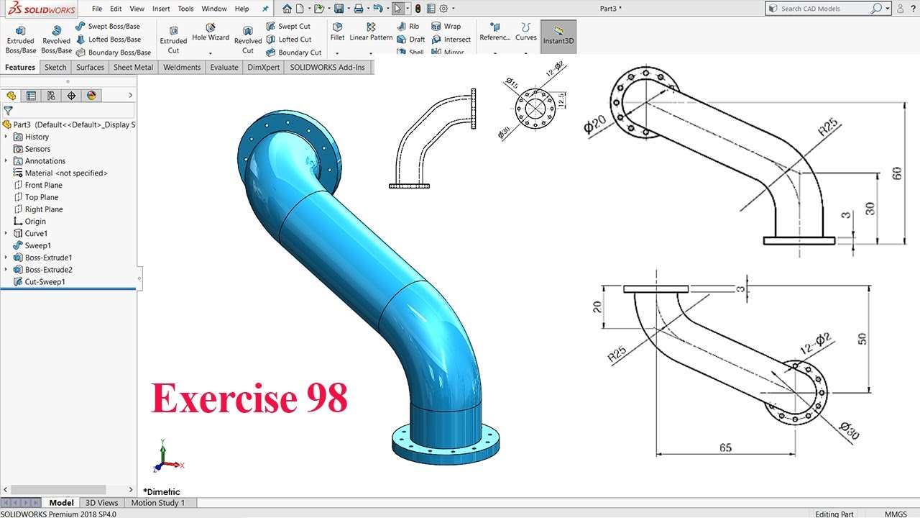920x518 pixels.
Task: Toggle the Instant3D button
Action: click(558, 36)
